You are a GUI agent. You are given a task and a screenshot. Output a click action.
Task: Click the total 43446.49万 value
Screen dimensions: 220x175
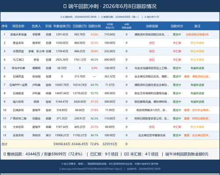[80, 144]
